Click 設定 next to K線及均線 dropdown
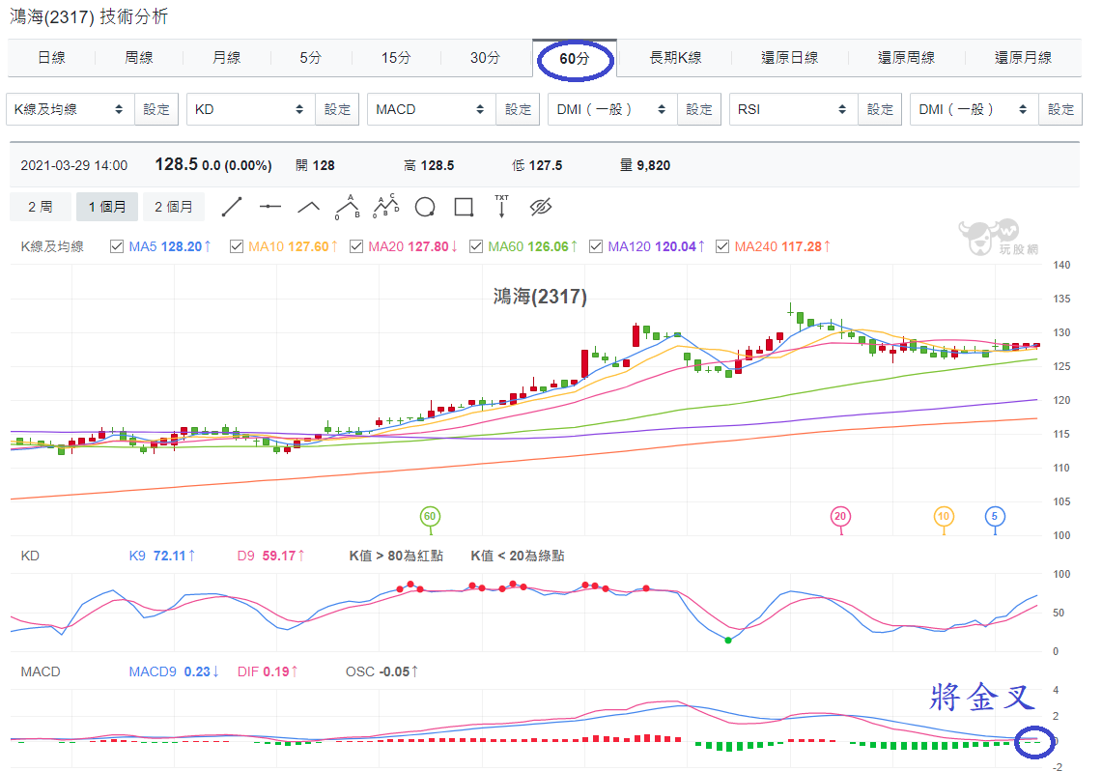Screen dimensions: 1102x771 pos(156,109)
